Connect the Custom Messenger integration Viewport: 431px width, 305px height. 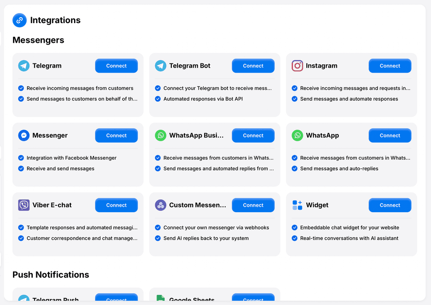pyautogui.click(x=253, y=205)
